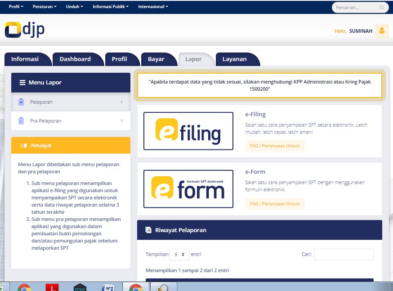Click 'Menampilkan 1 sampai 2 dari 2 entri' text
393x291 pixels.
point(187,270)
